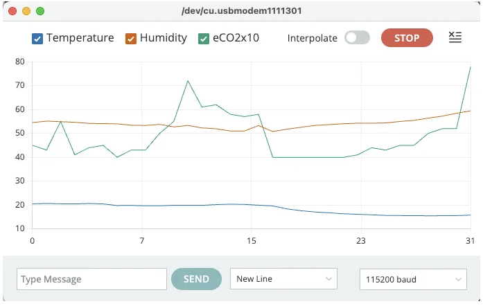Click the y-axis label 70
Viewport: 483px width, 306px height.
[x=20, y=85]
